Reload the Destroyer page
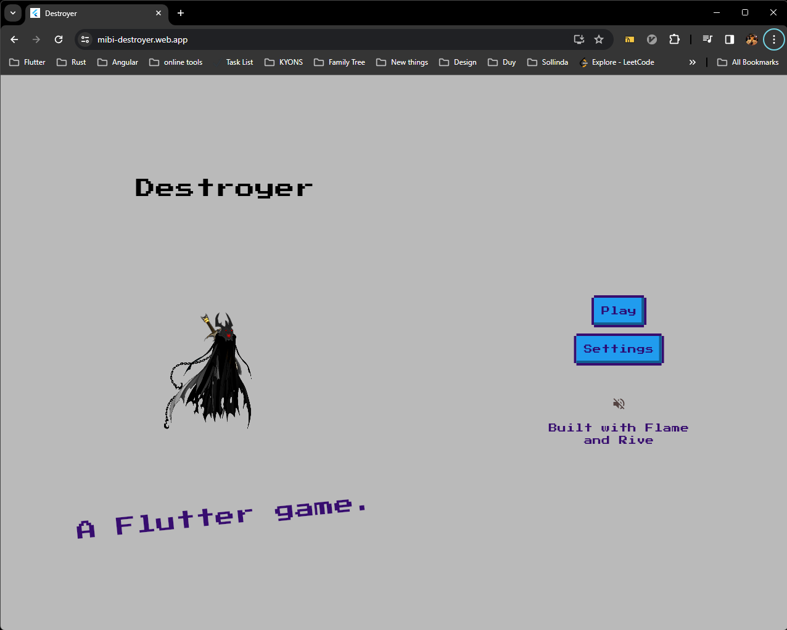787x630 pixels. click(x=59, y=39)
